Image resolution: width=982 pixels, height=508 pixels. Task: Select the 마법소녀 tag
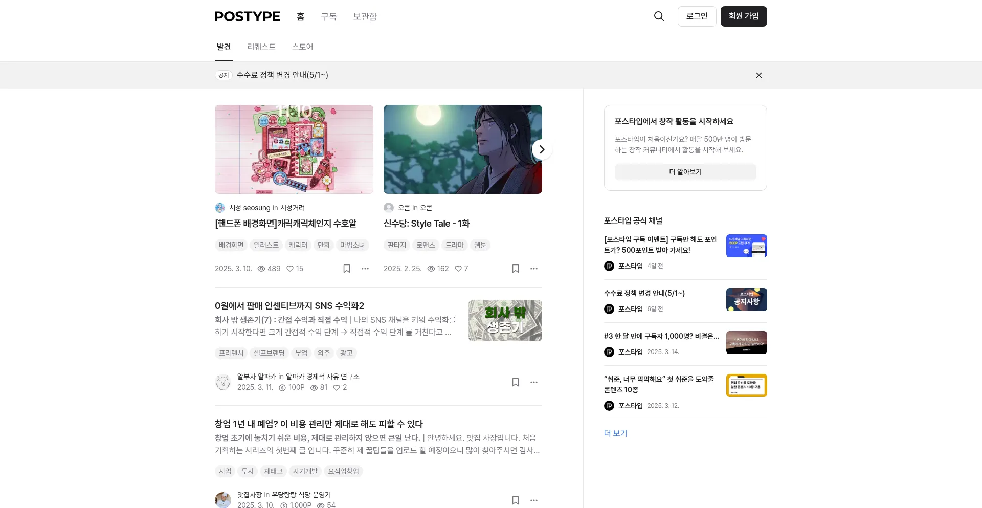tap(353, 245)
